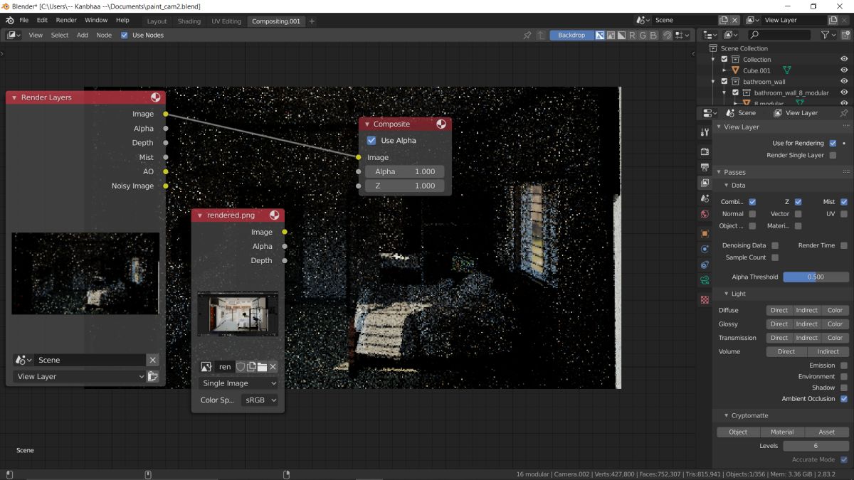This screenshot has width=854, height=480.
Task: Expand Cube.001 in the outliner
Action: [x=724, y=70]
